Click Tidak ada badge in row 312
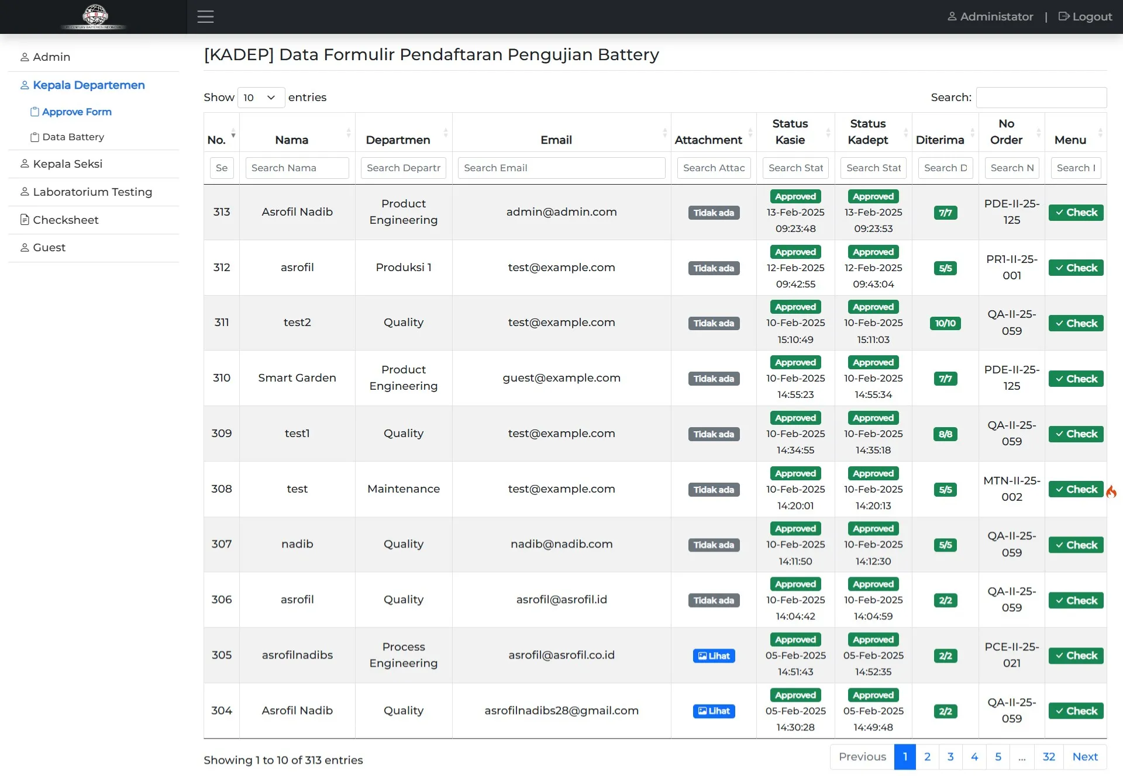 pyautogui.click(x=714, y=269)
